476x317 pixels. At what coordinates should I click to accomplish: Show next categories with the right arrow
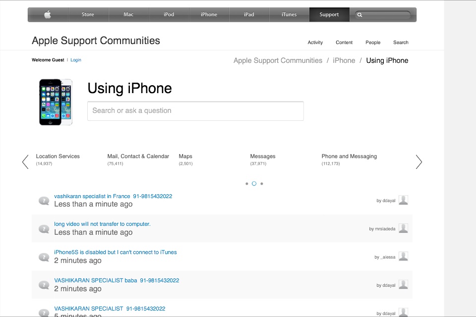click(419, 161)
